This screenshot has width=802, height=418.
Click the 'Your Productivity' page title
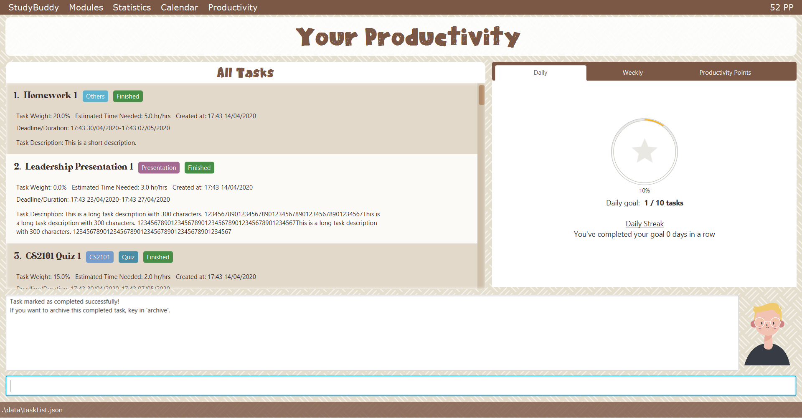(408, 37)
